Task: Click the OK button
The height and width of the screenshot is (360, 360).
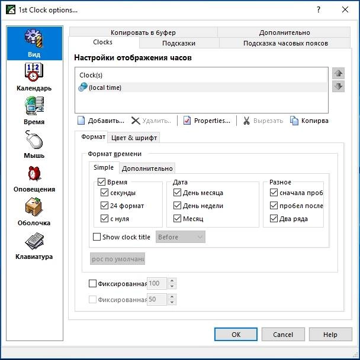Action: 236,335
